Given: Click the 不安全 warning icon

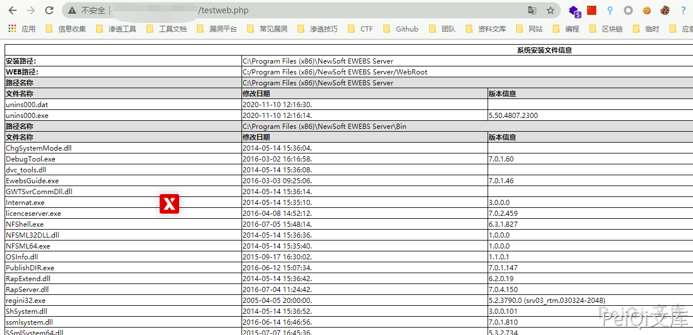Looking at the screenshot, I should point(72,10).
